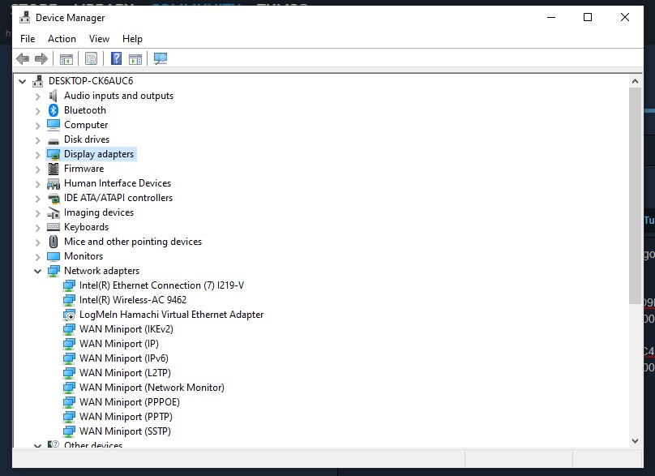
Task: Select LogMeIn Hamachi Virtual Ethernet Adapter label
Action: [171, 315]
